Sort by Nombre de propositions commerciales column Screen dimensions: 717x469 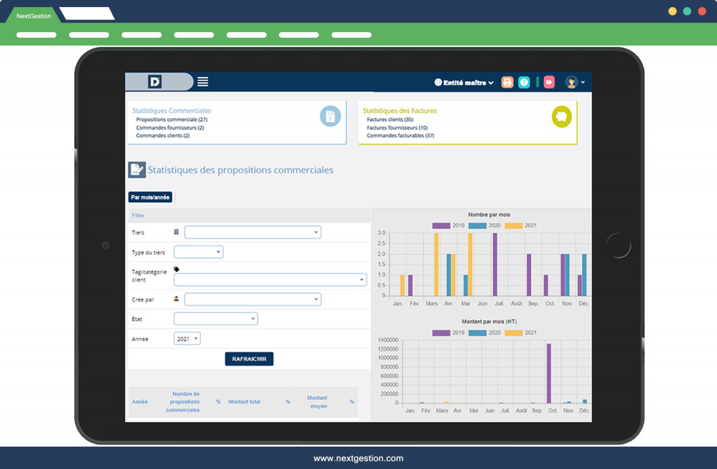pos(183,402)
